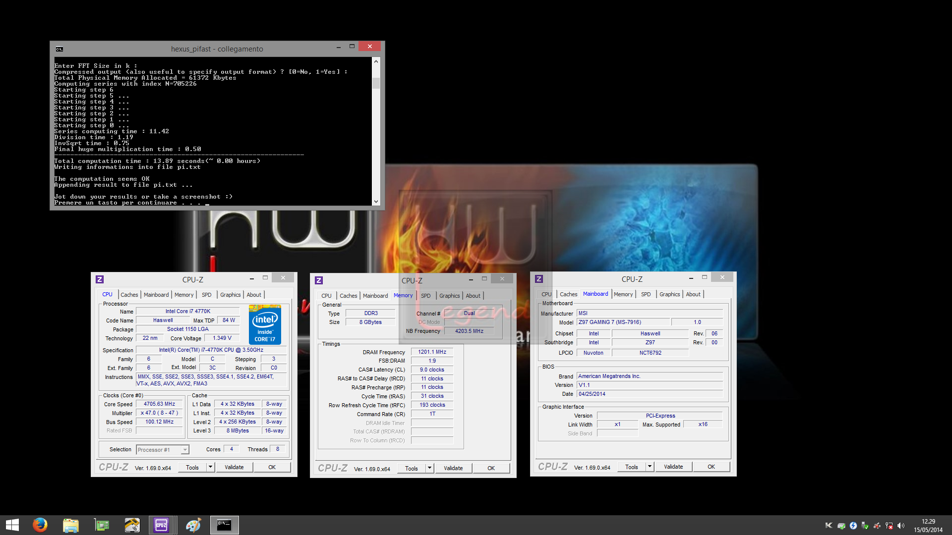Click the LPCIO value NCT6792
The width and height of the screenshot is (952, 535).
(650, 353)
